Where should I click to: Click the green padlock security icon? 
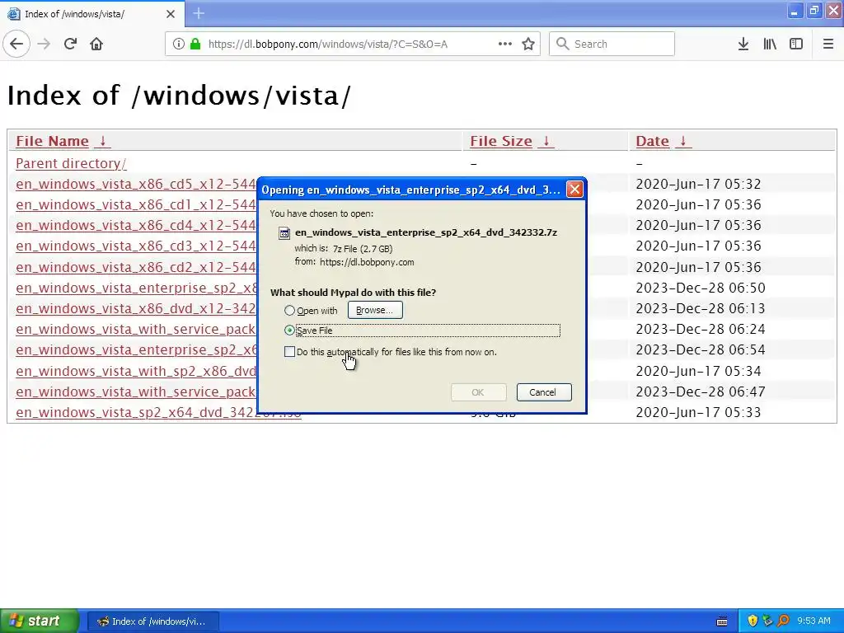(x=195, y=44)
